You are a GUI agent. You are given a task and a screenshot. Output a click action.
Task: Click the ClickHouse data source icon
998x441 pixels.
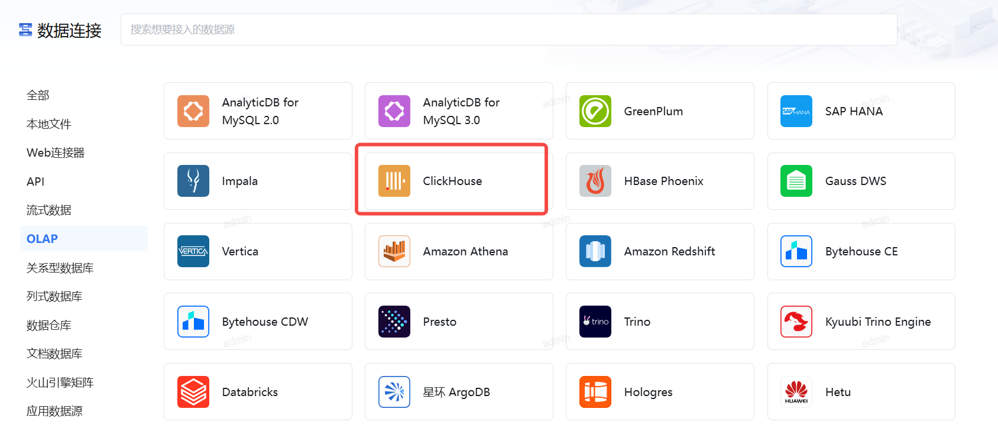pos(394,181)
